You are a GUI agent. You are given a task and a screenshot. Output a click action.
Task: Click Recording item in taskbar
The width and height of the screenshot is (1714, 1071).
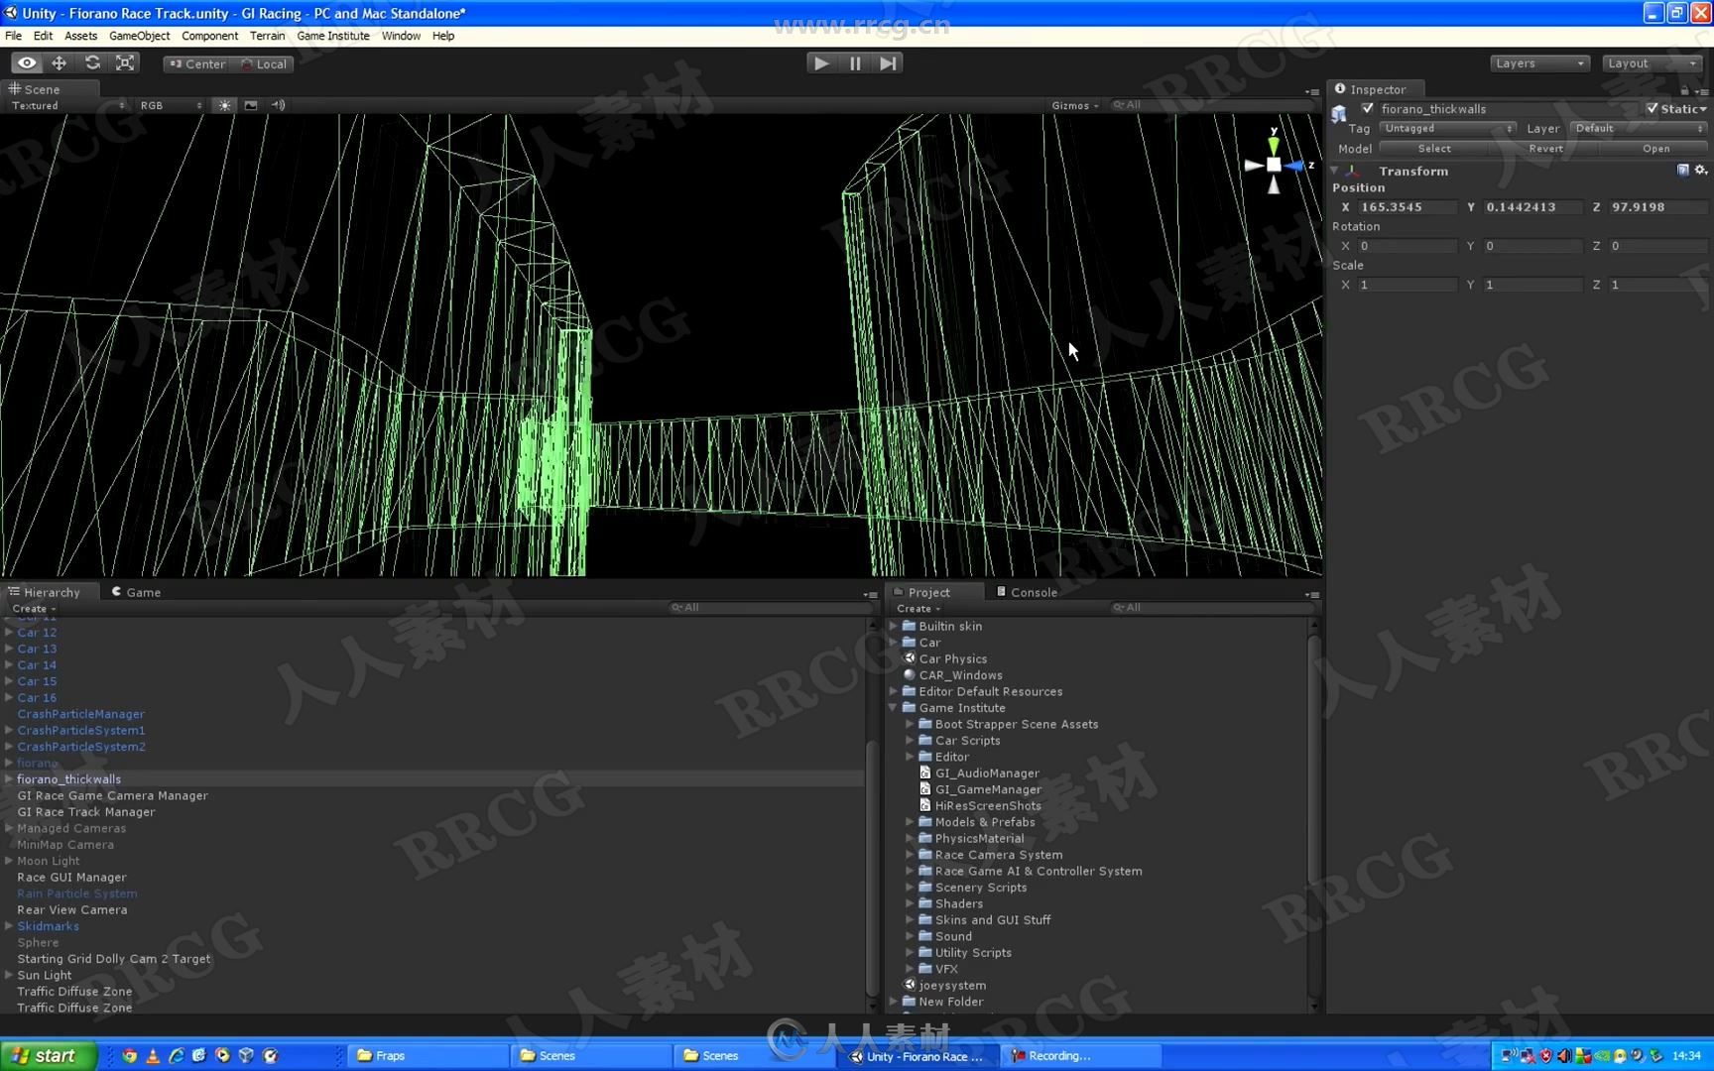click(x=1080, y=1055)
